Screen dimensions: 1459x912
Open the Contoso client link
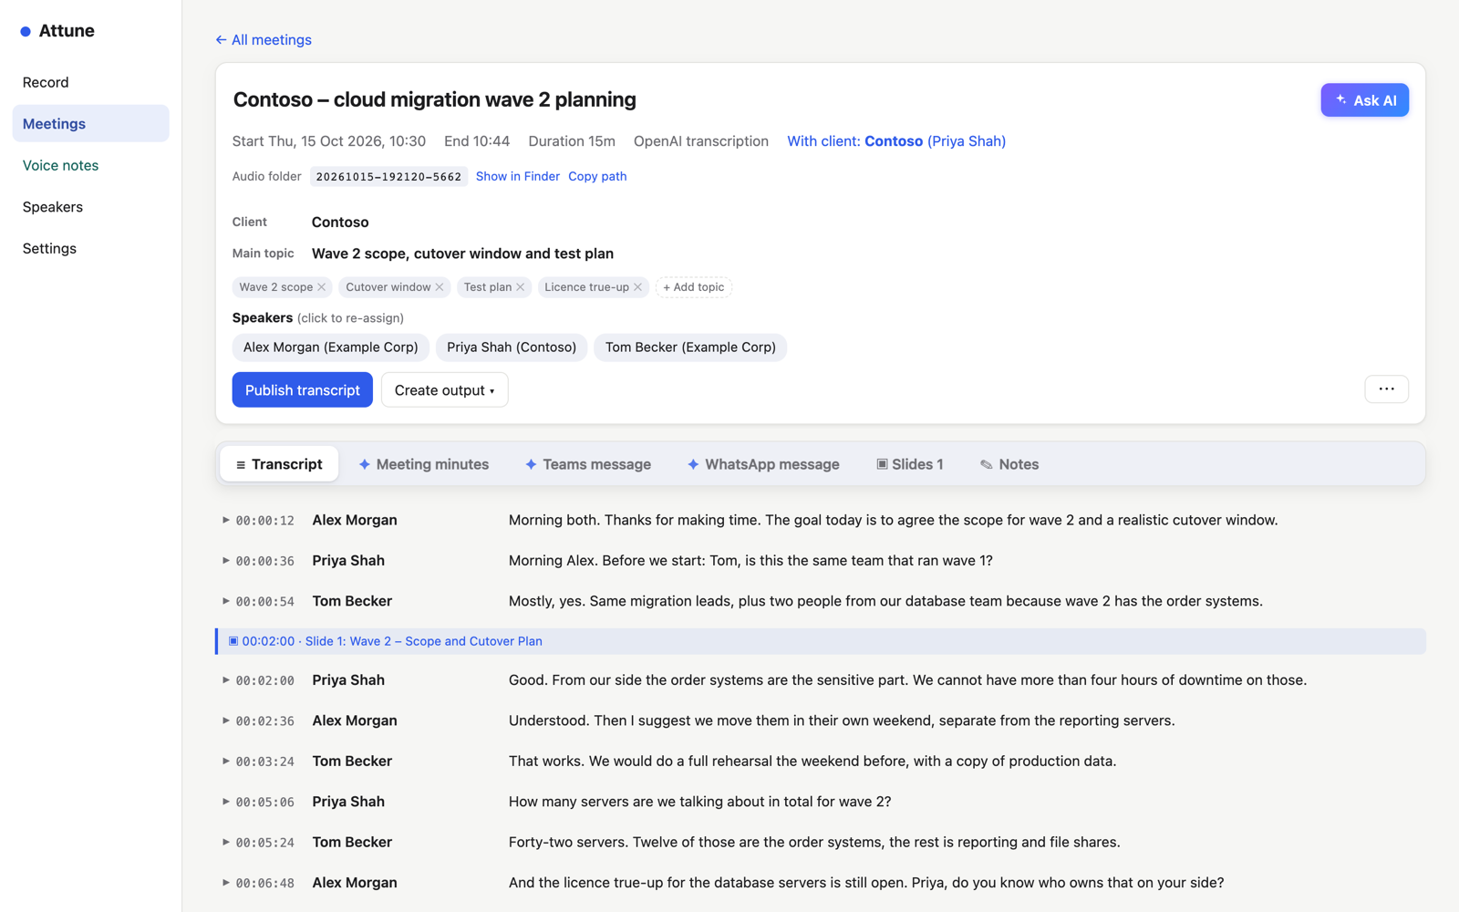click(x=896, y=141)
